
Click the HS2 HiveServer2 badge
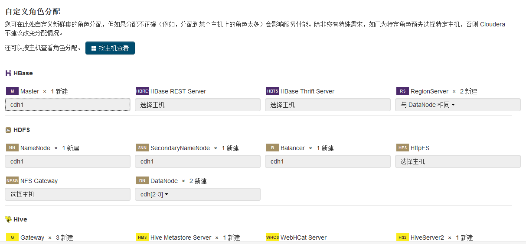click(402, 237)
